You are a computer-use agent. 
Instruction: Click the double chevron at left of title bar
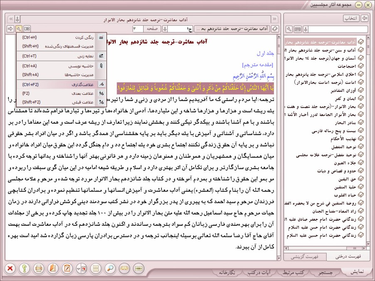coord(11,19)
